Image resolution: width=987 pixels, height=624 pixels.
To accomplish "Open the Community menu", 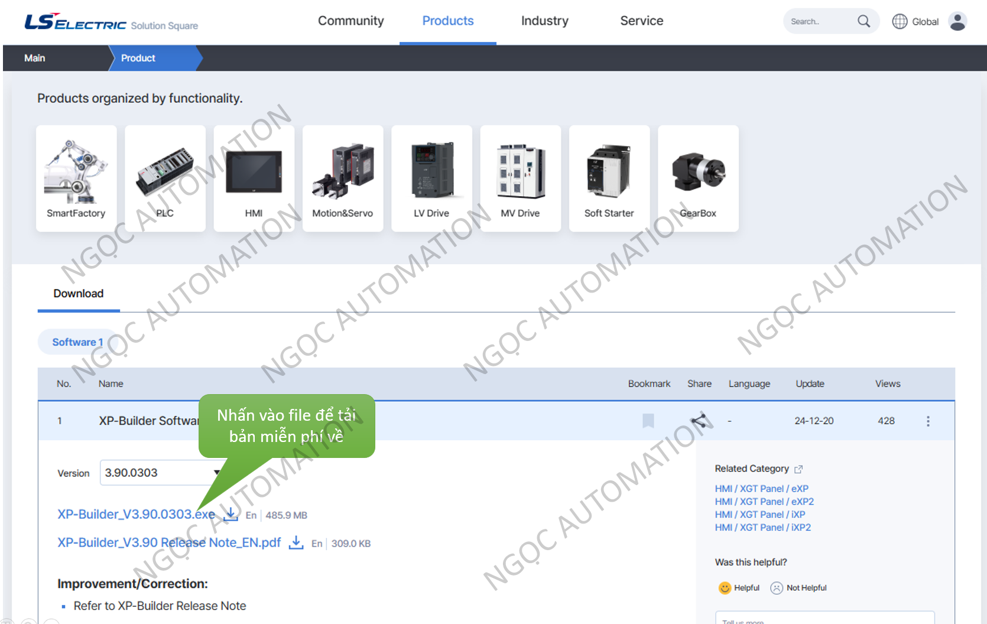I will point(351,21).
